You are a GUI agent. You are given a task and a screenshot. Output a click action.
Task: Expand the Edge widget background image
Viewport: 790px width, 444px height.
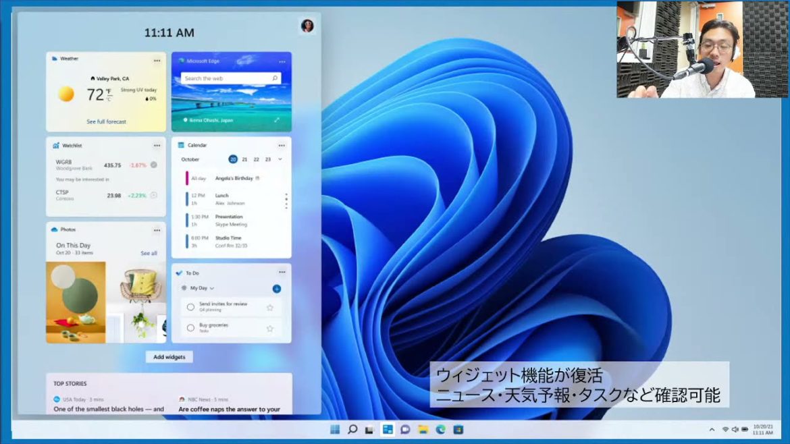pos(277,120)
